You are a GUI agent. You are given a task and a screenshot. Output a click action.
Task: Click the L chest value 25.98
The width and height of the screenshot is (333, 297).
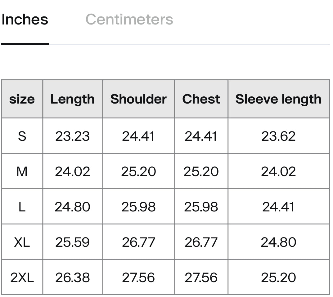click(x=201, y=207)
